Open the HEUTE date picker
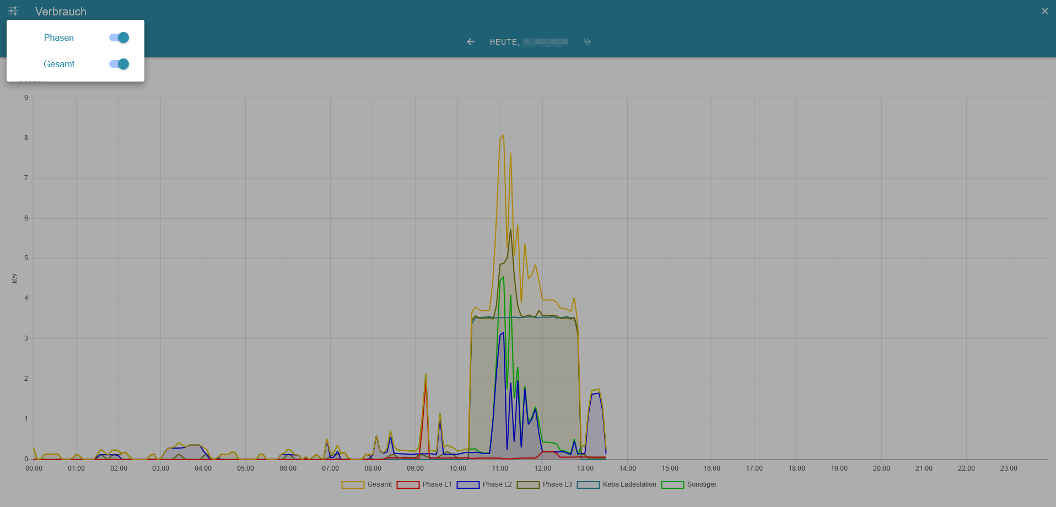Image resolution: width=1056 pixels, height=507 pixels. [x=529, y=42]
